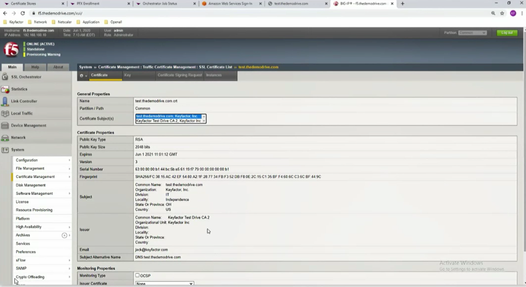Image resolution: width=526 pixels, height=287 pixels.
Task: Click the Network icon in sidebar
Action: 5,138
